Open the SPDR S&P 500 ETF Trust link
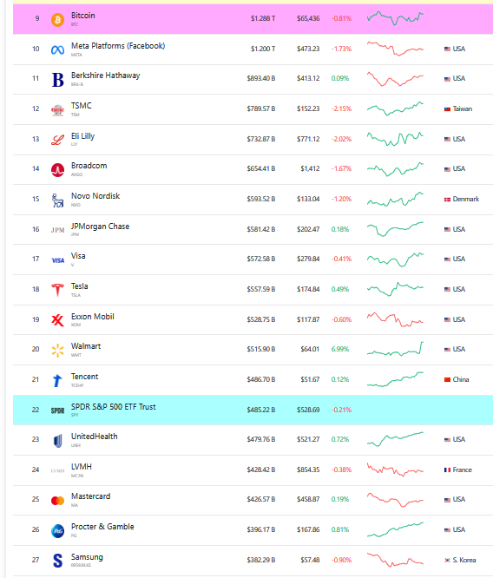The image size is (493, 578). click(114, 407)
